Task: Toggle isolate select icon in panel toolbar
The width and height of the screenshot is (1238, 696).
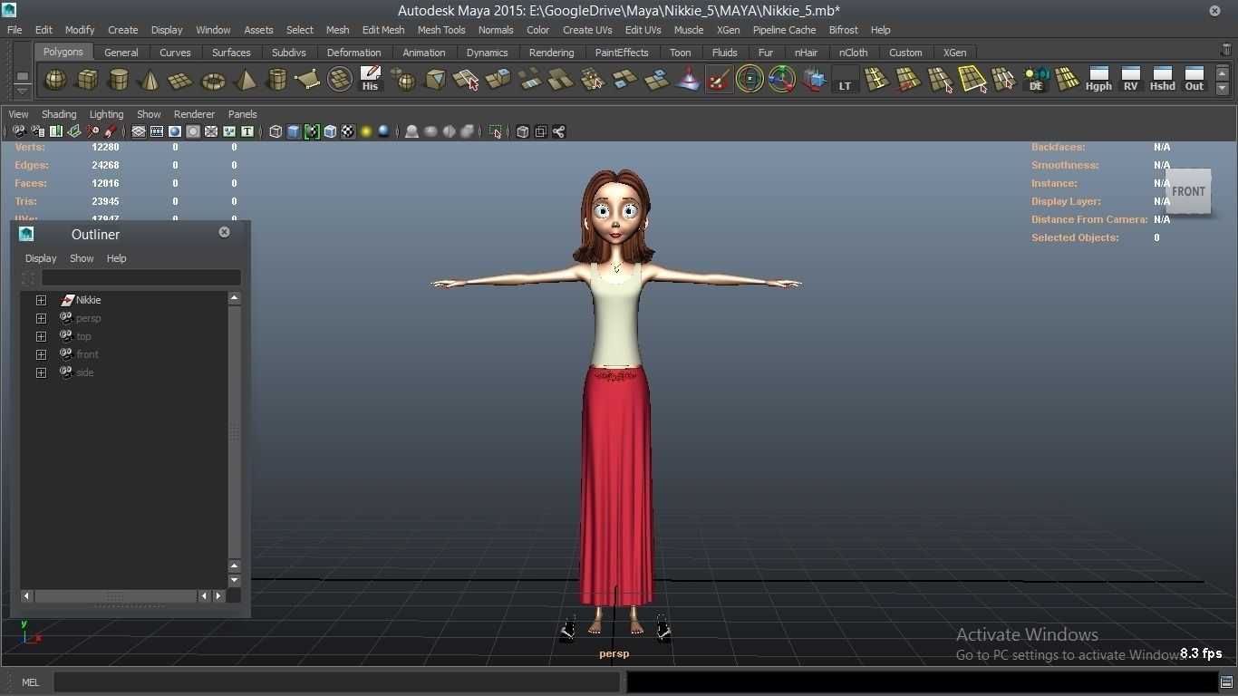Action: [x=496, y=131]
